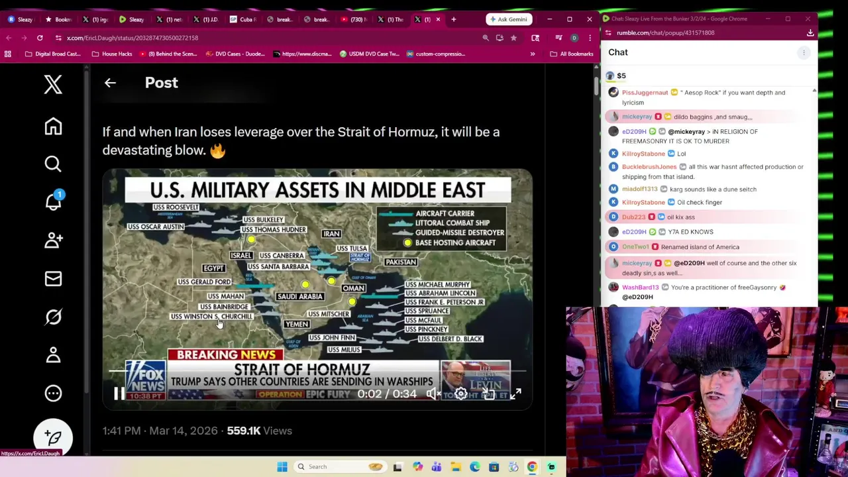Image resolution: width=848 pixels, height=477 pixels.
Task: Open the Grok icon in X sidebar
Action: pyautogui.click(x=53, y=317)
